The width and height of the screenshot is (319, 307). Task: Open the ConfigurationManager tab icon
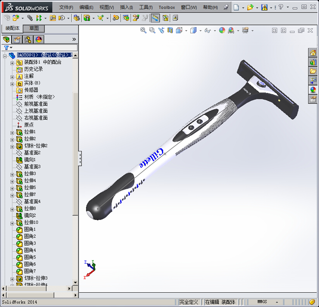click(28, 39)
